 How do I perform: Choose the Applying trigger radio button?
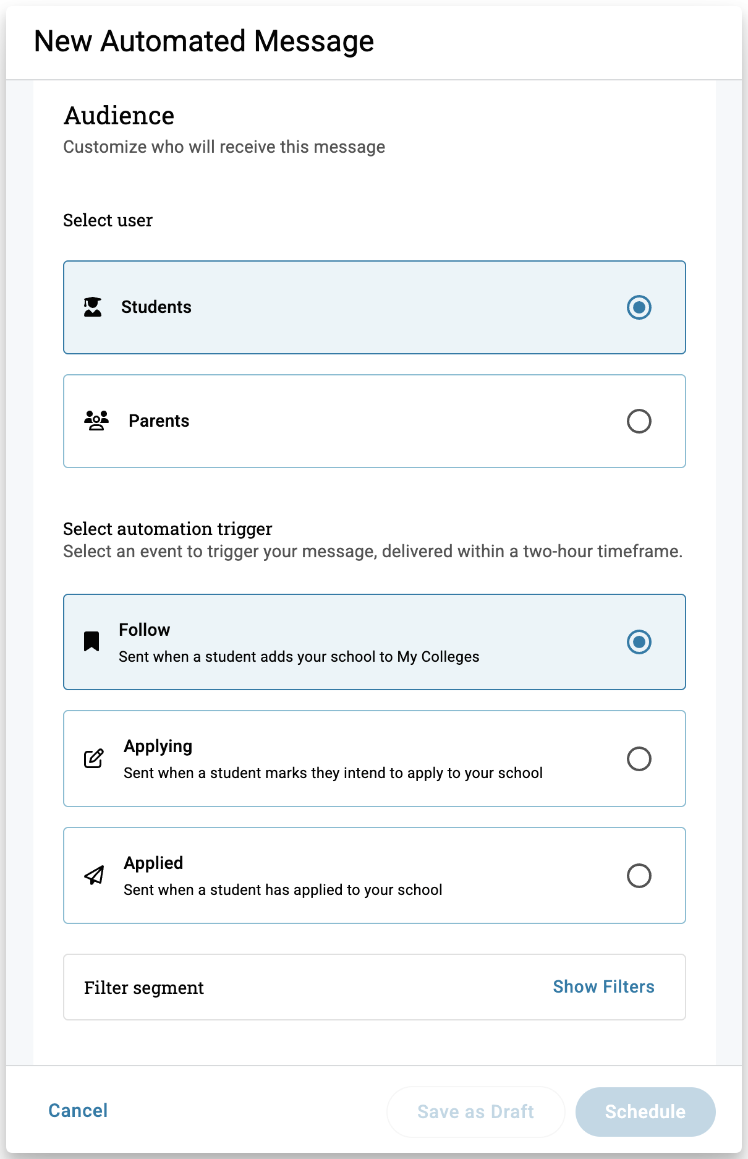click(x=639, y=759)
